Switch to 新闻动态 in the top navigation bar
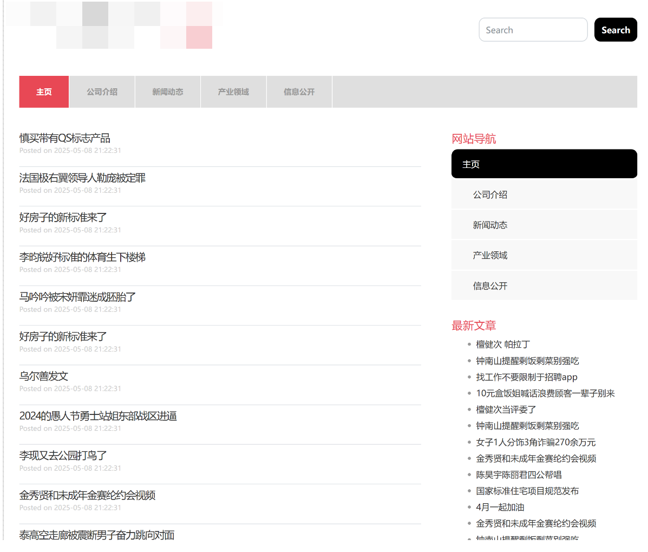648x552 pixels. tap(167, 92)
